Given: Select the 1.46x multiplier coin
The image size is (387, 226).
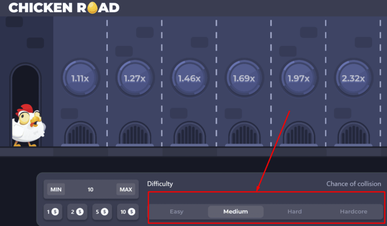Looking at the screenshot, I should (x=189, y=78).
